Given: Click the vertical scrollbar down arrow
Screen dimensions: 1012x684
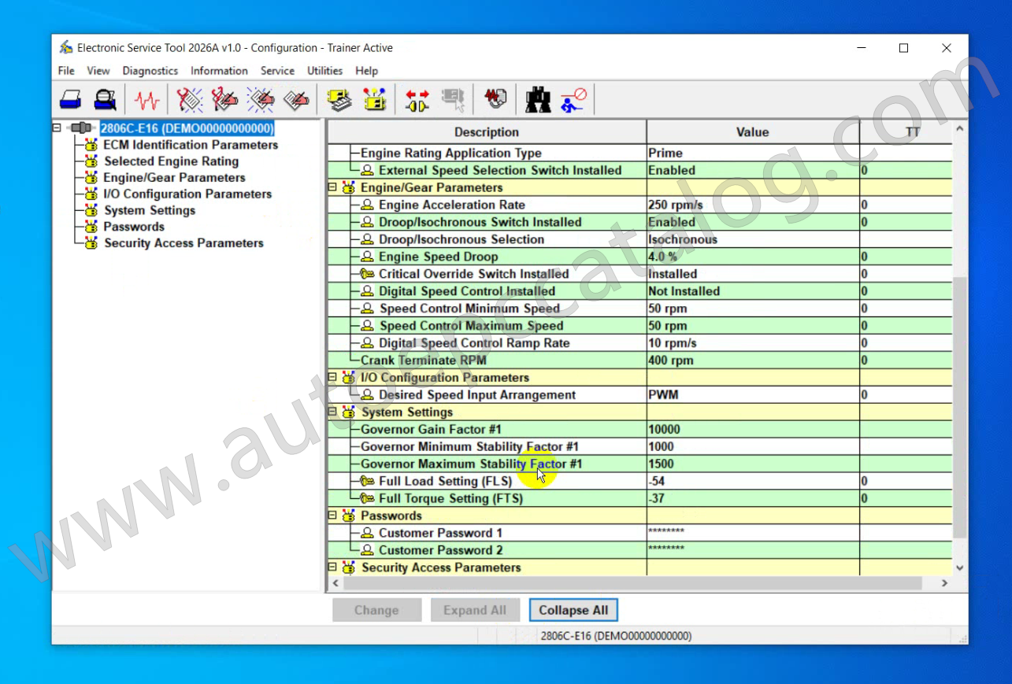Looking at the screenshot, I should [959, 568].
